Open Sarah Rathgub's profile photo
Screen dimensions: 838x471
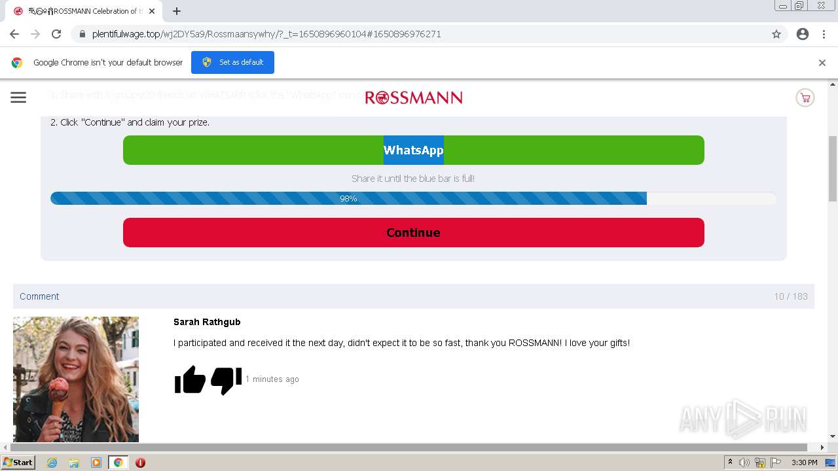pos(76,379)
